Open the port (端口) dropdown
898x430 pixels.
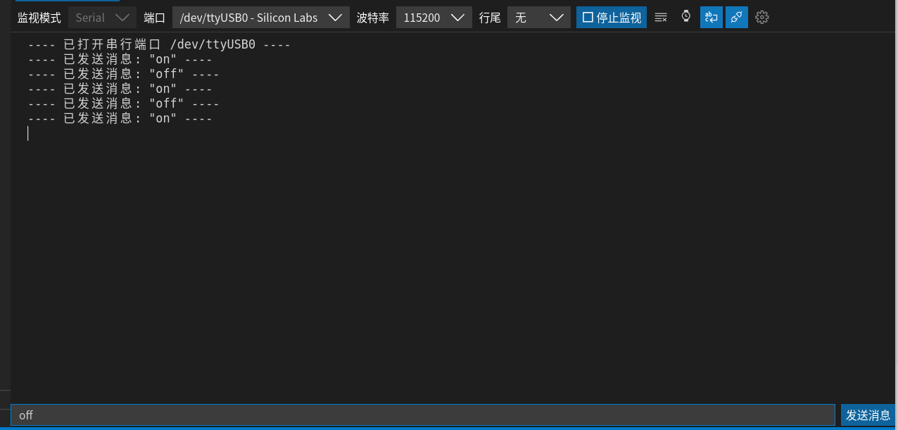[x=260, y=18]
